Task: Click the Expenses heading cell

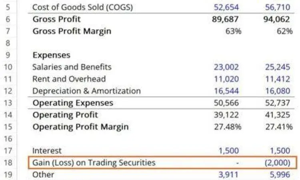Action: coord(51,55)
